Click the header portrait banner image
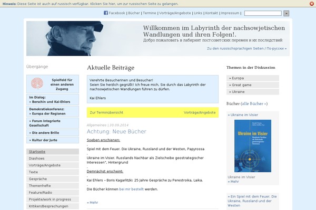Screen dimensions: 316x210 (x=158, y=38)
